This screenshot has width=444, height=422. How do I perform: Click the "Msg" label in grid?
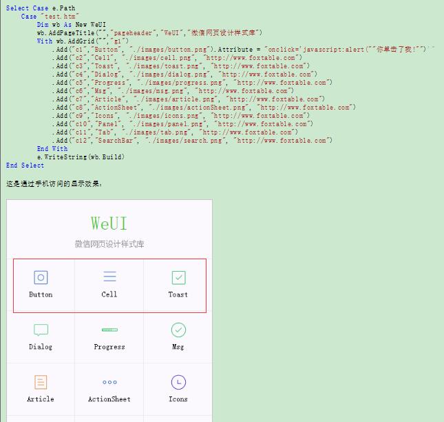pos(178,347)
